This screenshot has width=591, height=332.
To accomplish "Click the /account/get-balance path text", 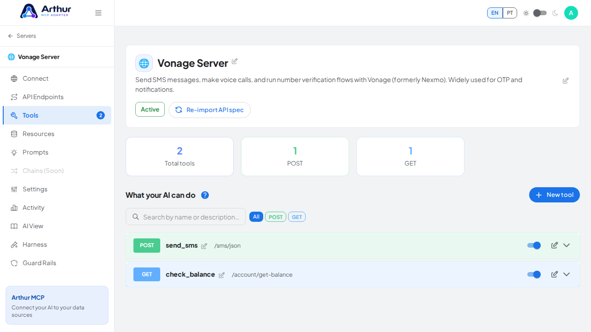I will point(262,275).
